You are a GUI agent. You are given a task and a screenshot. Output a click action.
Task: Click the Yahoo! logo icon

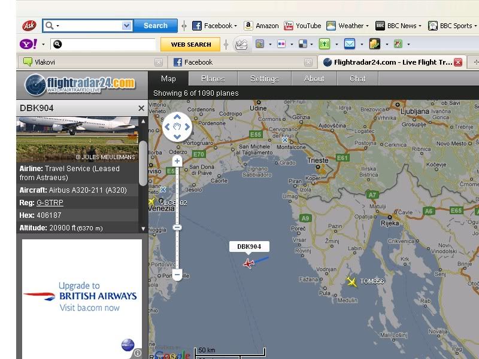[28, 44]
